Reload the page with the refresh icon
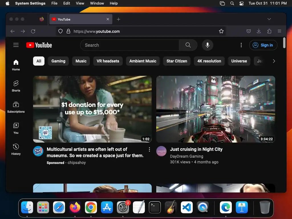This screenshot has height=219, width=292. (x=33, y=31)
